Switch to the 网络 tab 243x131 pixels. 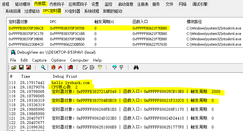183,4
